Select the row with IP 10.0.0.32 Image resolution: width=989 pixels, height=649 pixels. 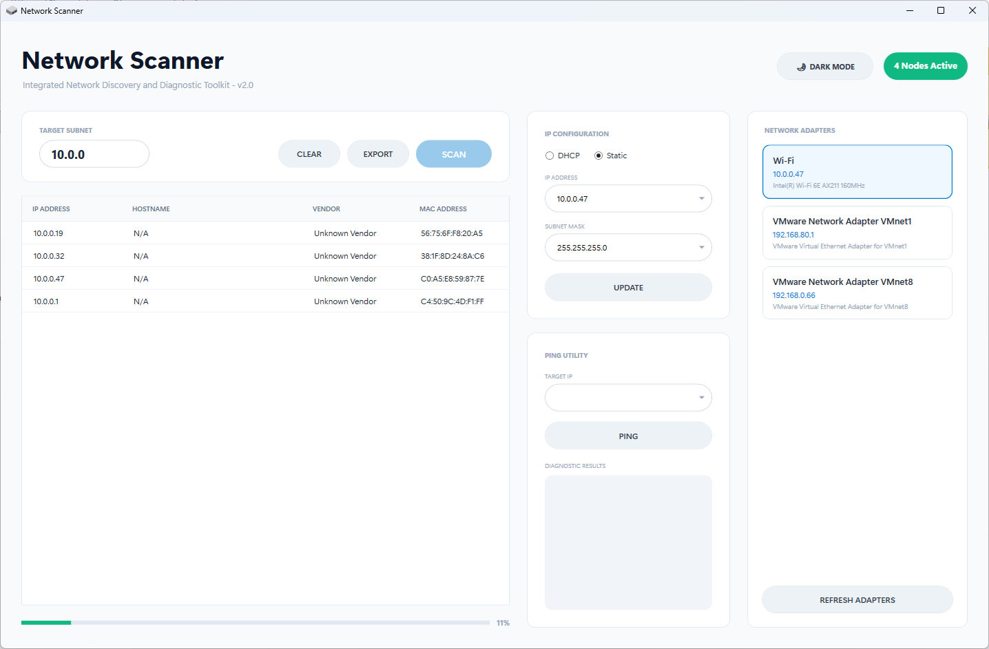(x=265, y=256)
